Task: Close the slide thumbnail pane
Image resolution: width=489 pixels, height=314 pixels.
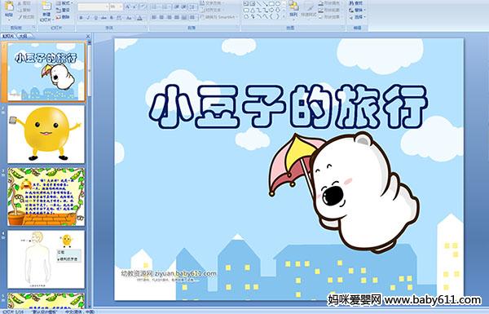Action: (88, 36)
